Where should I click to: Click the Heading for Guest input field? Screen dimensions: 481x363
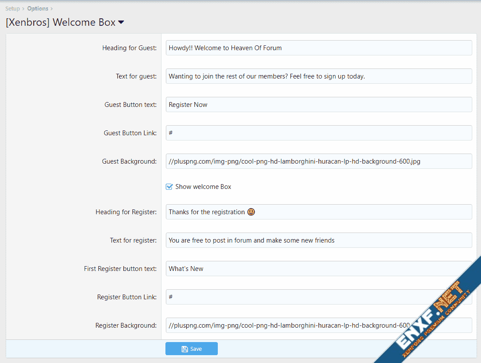point(319,48)
